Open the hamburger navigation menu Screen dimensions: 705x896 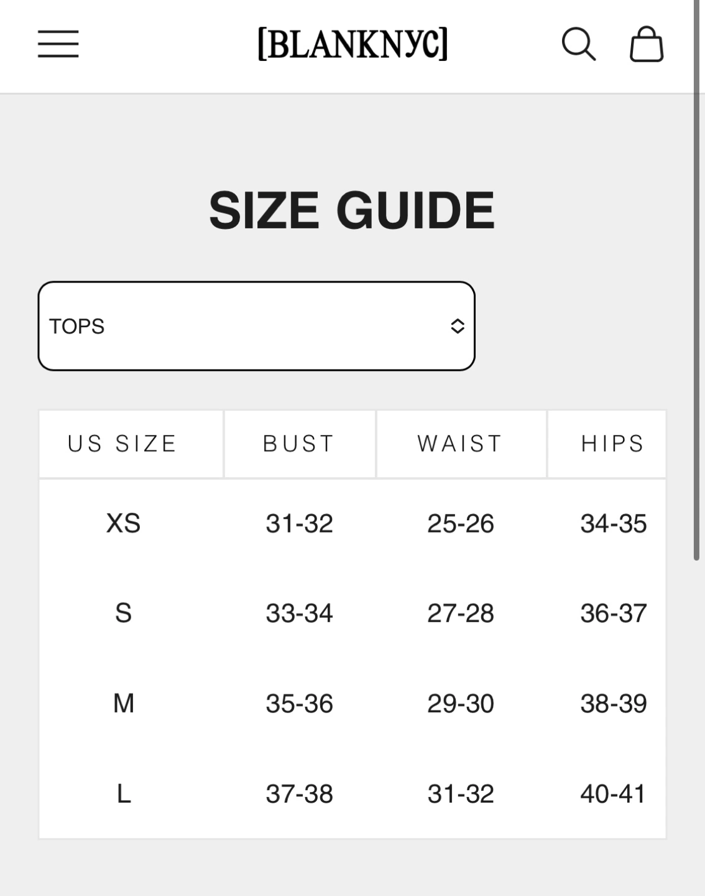(58, 44)
